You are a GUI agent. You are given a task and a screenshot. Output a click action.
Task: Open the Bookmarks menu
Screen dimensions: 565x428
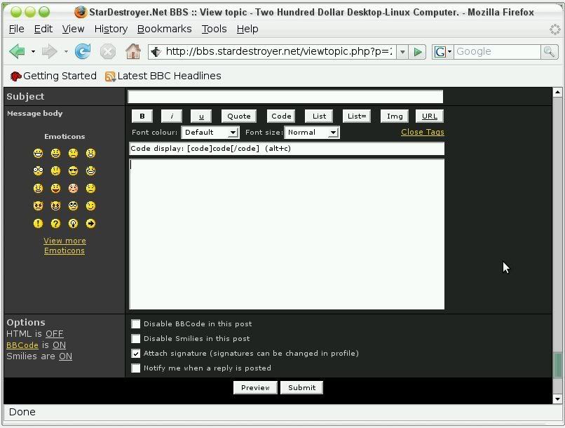point(164,29)
